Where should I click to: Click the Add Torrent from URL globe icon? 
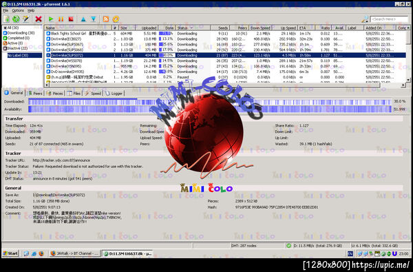[16, 19]
